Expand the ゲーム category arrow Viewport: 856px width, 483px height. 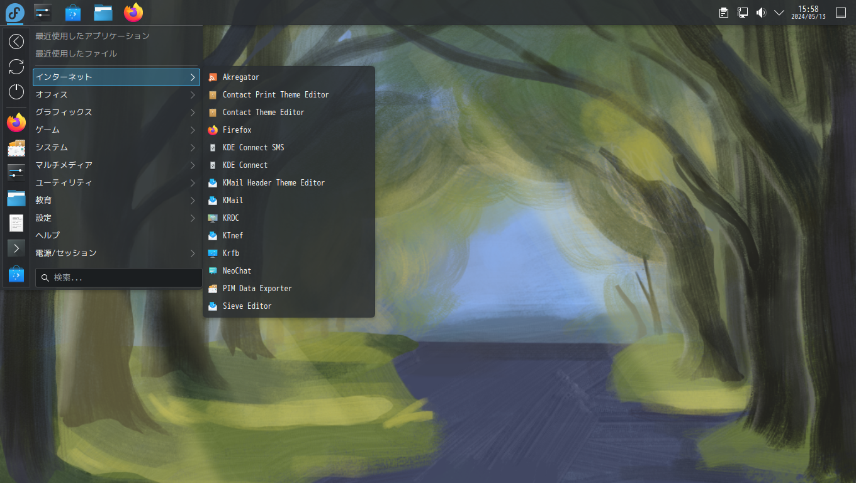[x=193, y=130]
